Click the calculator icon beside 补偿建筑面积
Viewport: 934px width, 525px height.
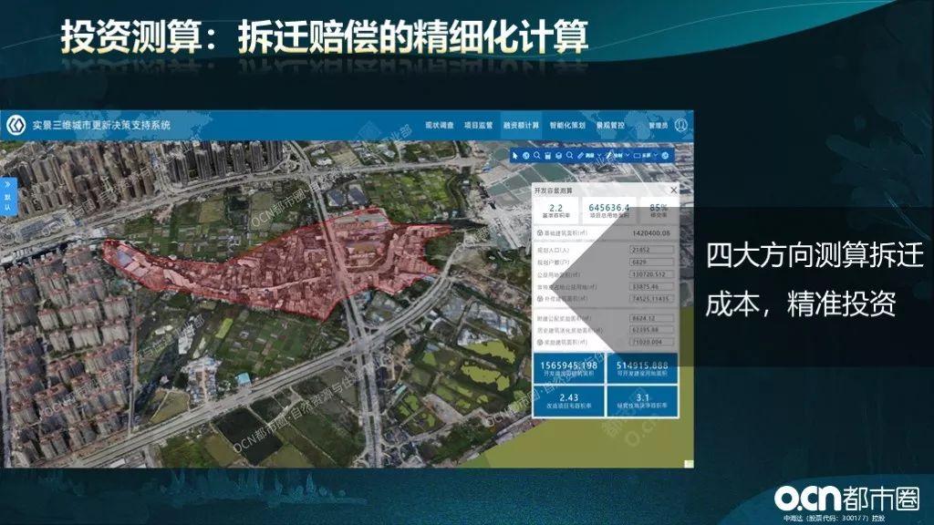tap(540, 298)
